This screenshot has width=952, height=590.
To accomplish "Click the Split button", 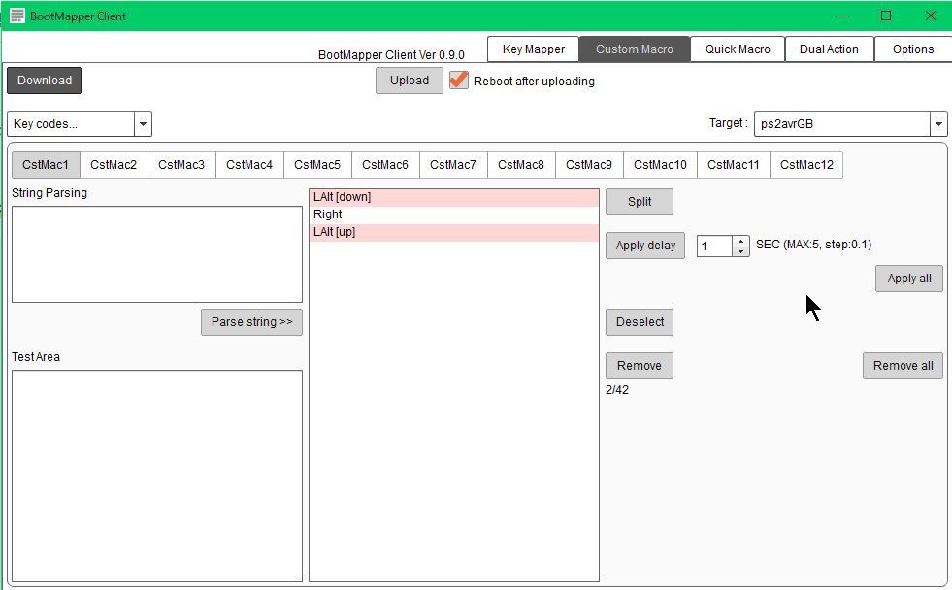I will pyautogui.click(x=640, y=202).
